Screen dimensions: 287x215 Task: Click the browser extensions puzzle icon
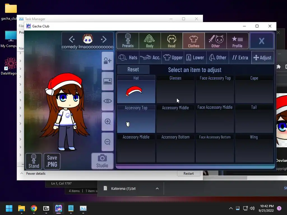[x=279, y=67]
